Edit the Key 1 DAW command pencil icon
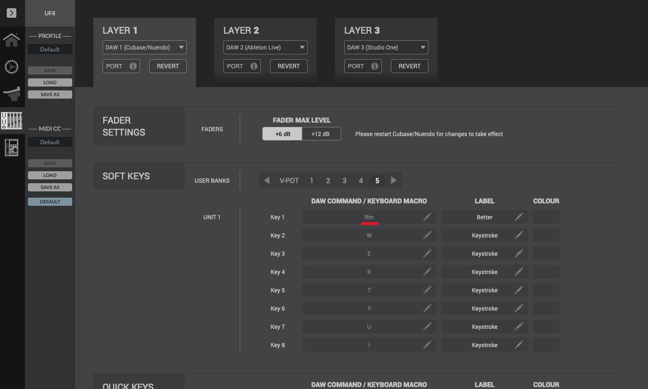The height and width of the screenshot is (389, 648). pos(427,217)
